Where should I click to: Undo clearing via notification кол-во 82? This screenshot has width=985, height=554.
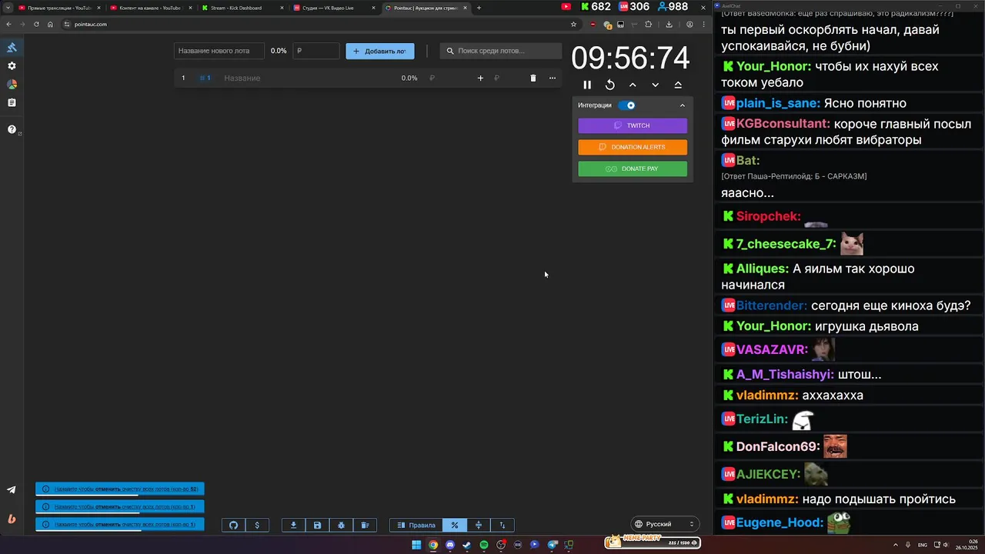pos(120,489)
